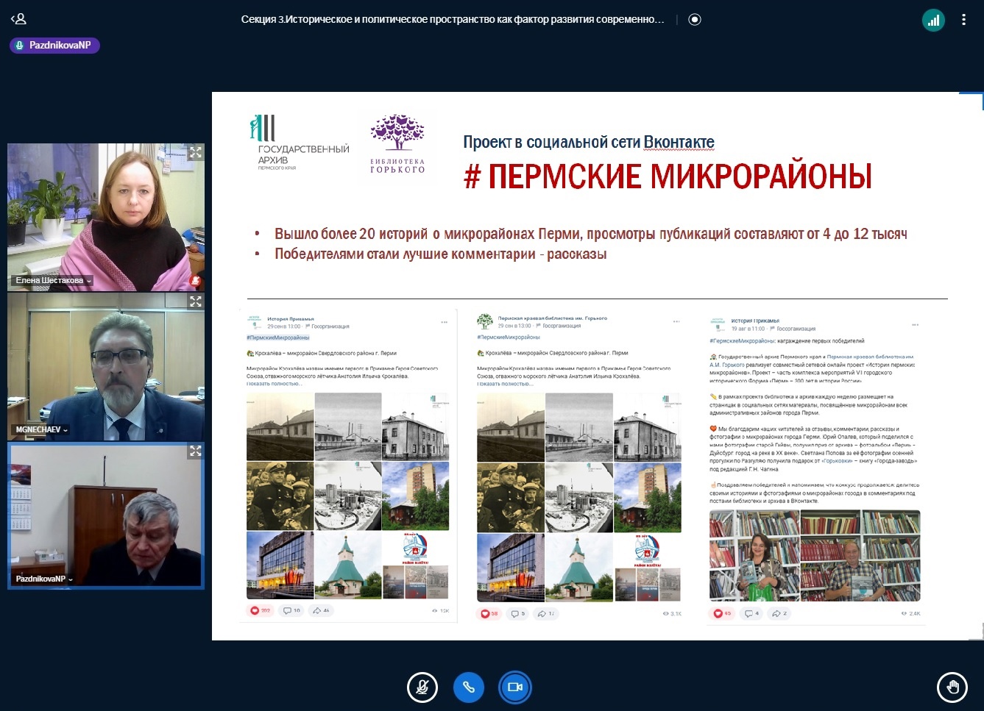Click Показать полностью in first post
Image resolution: width=984 pixels, height=711 pixels.
[274, 383]
